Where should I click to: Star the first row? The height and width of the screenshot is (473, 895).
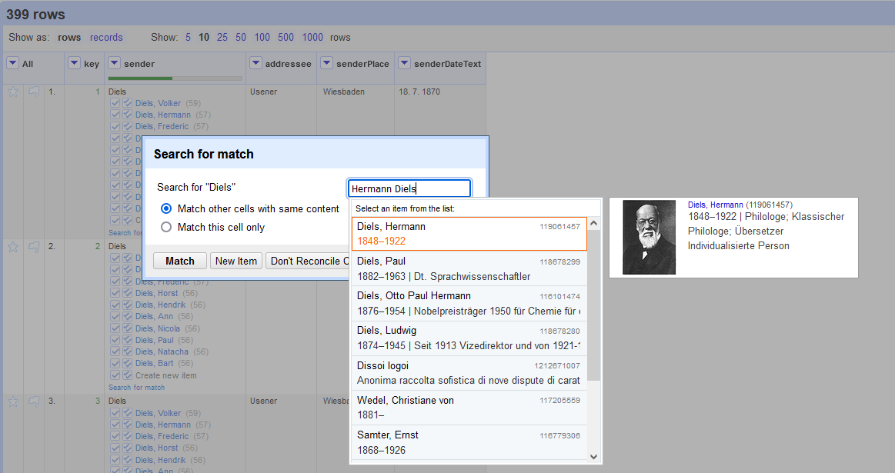[13, 92]
